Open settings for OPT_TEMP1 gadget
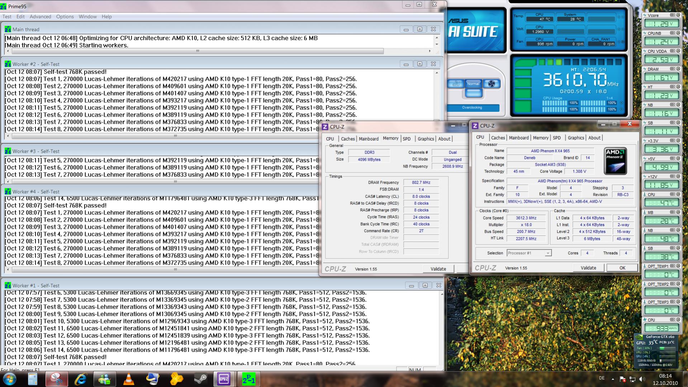688x387 pixels. click(673, 266)
